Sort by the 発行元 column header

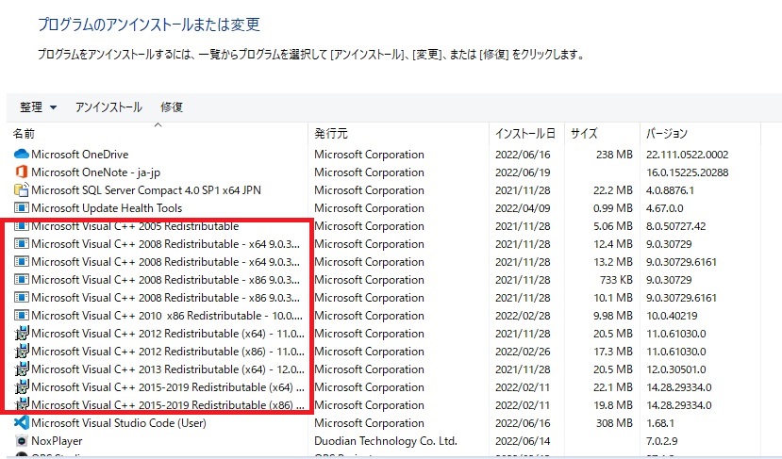[331, 134]
